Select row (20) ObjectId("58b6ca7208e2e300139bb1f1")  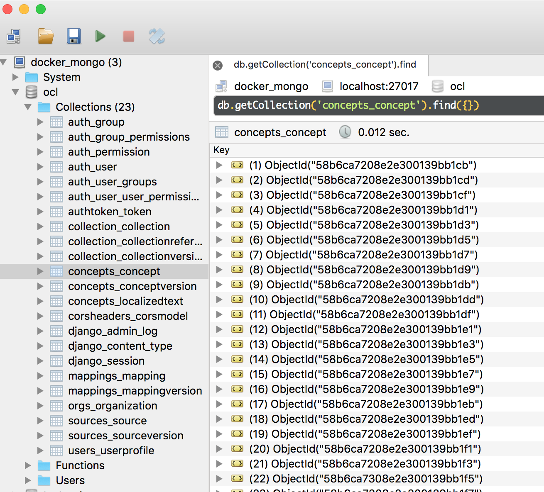[x=377, y=449]
